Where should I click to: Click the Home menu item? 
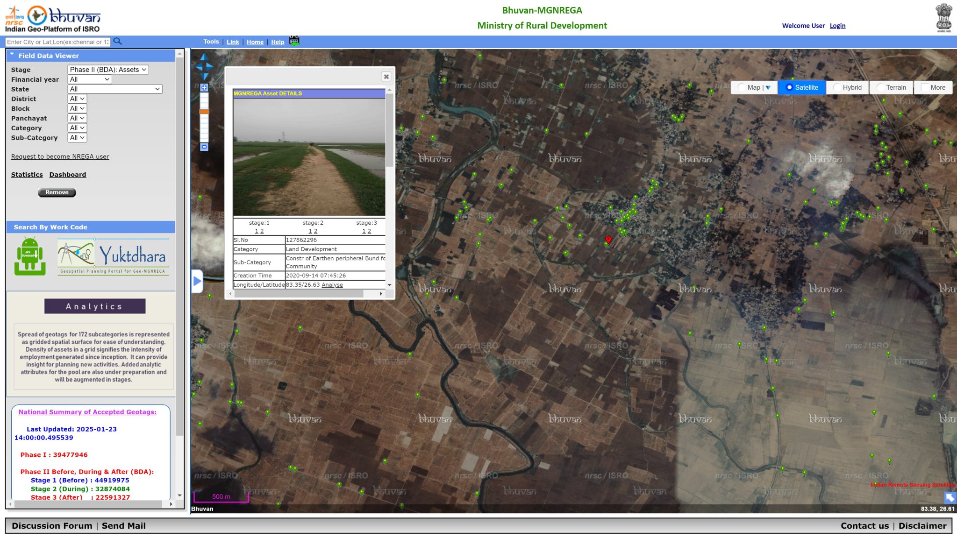tap(255, 42)
